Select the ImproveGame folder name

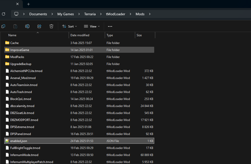20,50
